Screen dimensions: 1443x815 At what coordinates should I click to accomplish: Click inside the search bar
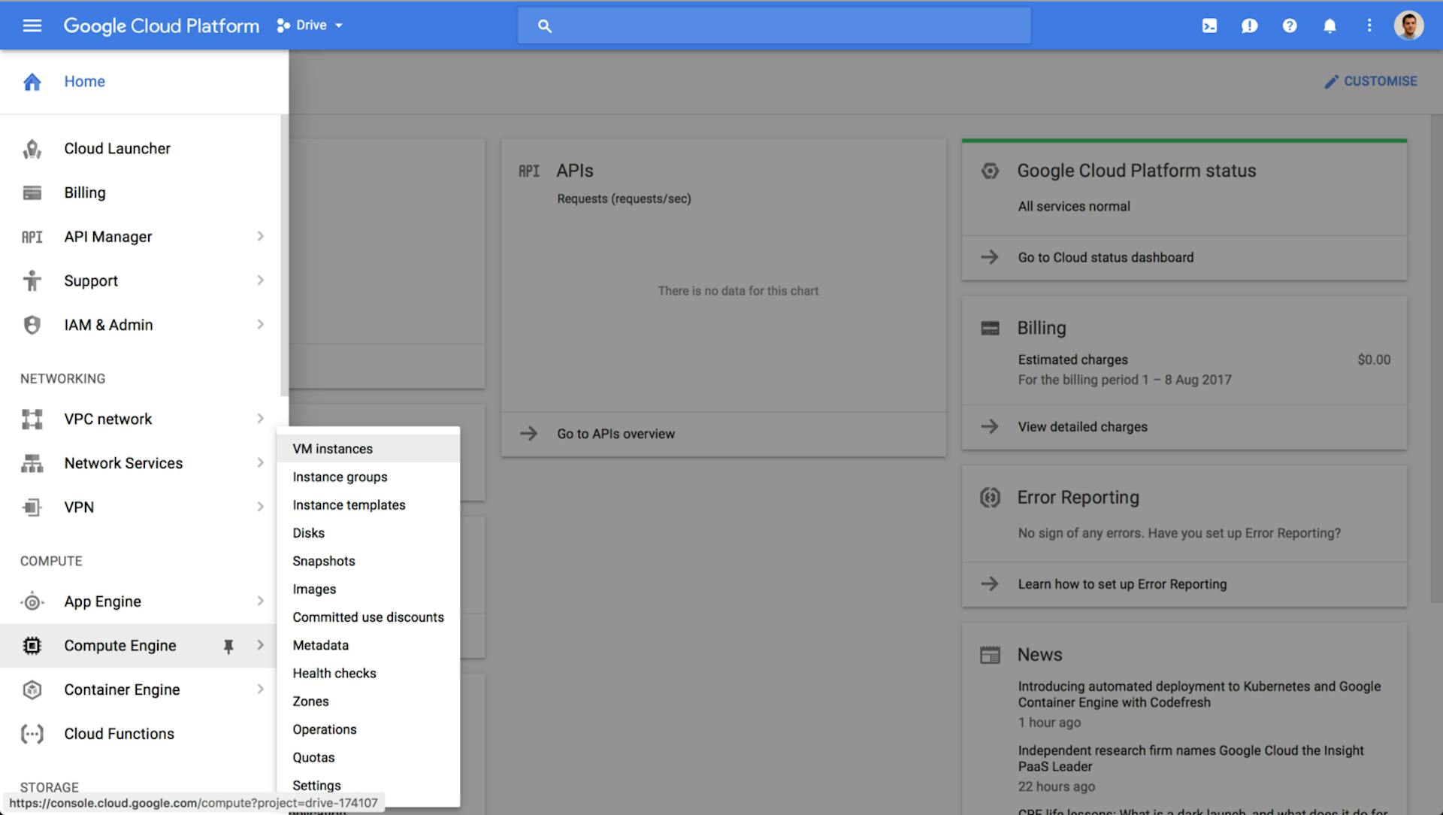774,25
